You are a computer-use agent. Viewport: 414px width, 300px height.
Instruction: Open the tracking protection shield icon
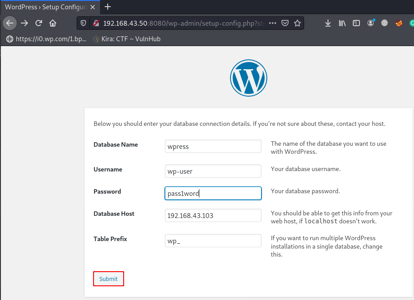[83, 23]
